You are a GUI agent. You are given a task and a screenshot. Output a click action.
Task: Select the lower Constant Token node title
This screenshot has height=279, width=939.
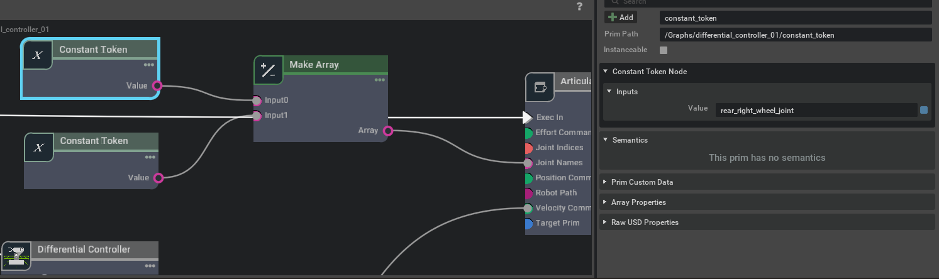coord(94,141)
